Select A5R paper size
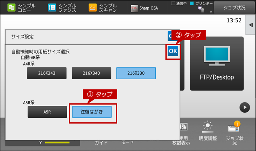 click(47, 112)
